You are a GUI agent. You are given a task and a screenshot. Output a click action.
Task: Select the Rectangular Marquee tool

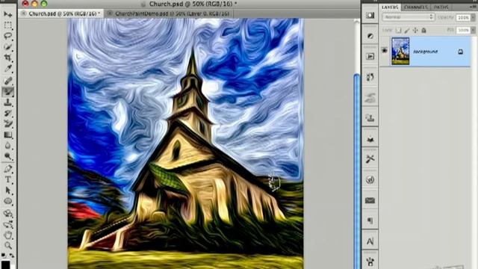tap(8, 25)
